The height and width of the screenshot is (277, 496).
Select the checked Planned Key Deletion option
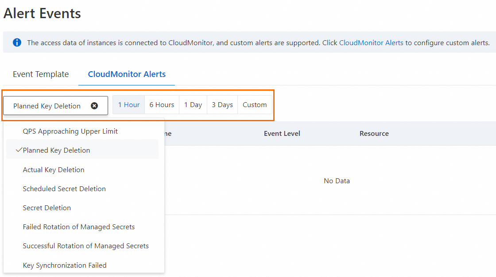coord(82,150)
